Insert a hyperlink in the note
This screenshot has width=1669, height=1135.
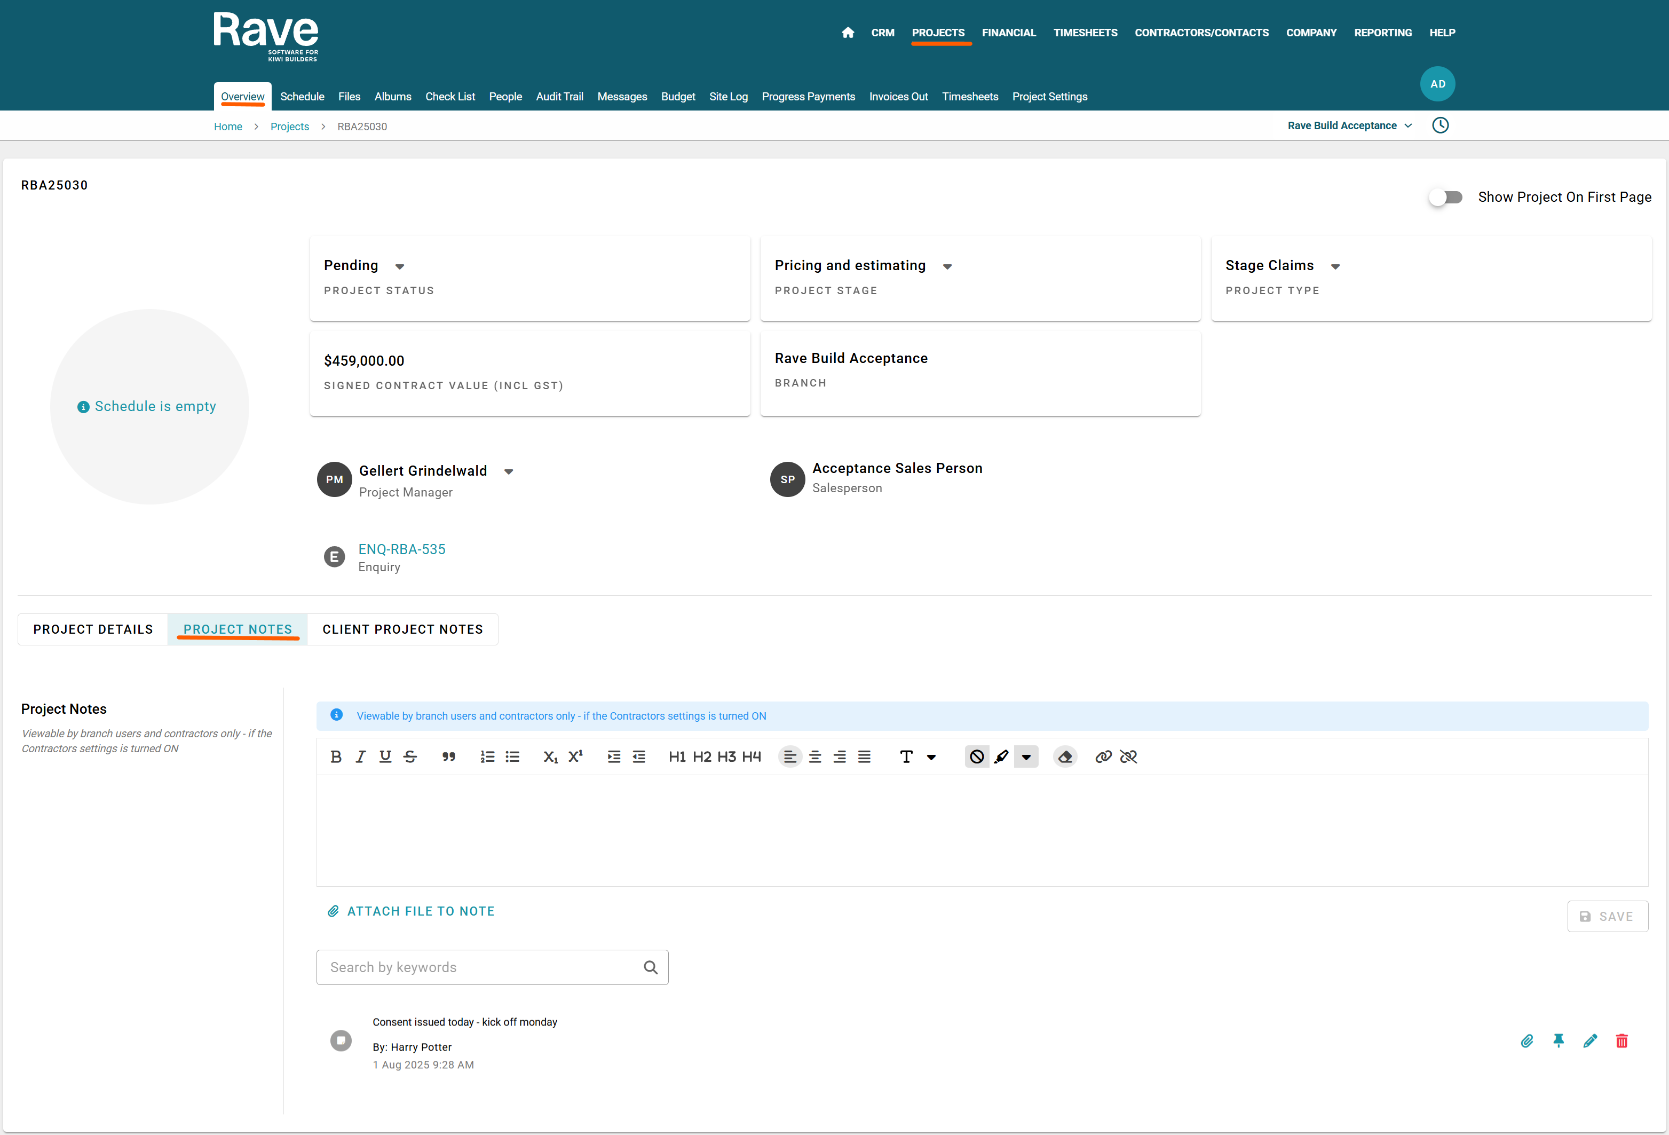coord(1104,756)
